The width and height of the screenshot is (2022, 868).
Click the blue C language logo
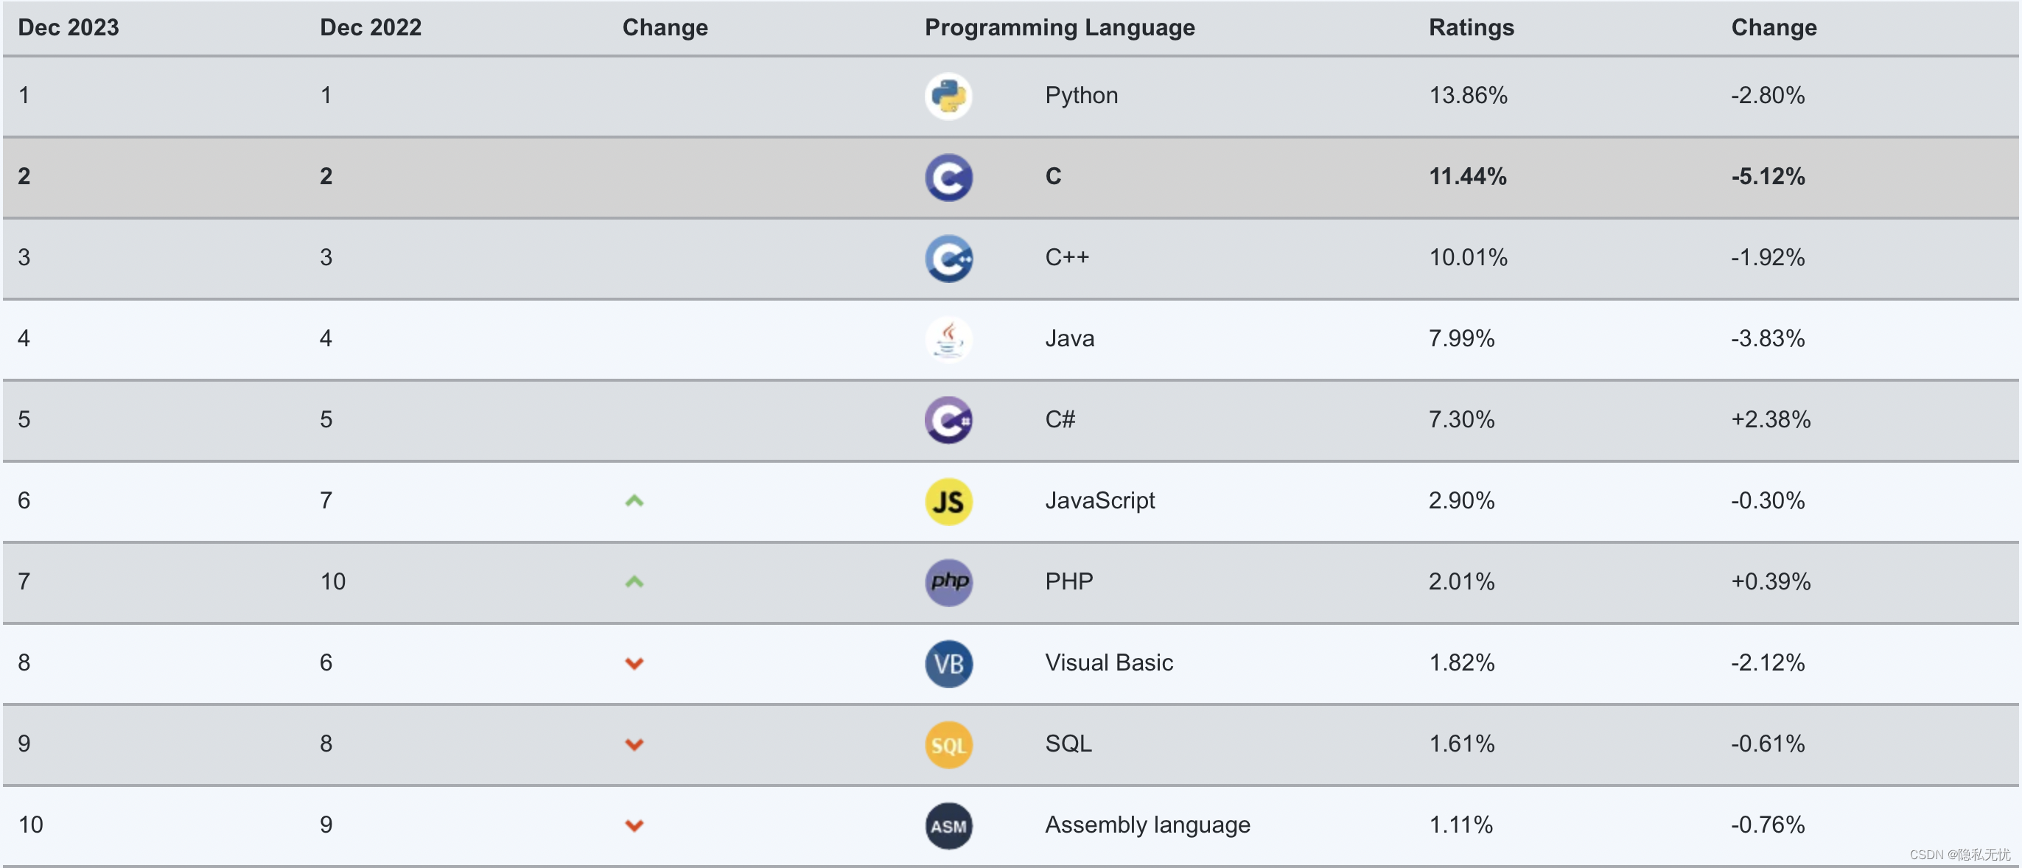948,178
